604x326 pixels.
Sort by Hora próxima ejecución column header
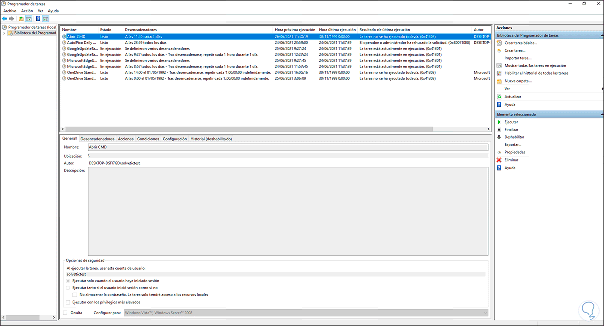click(295, 30)
